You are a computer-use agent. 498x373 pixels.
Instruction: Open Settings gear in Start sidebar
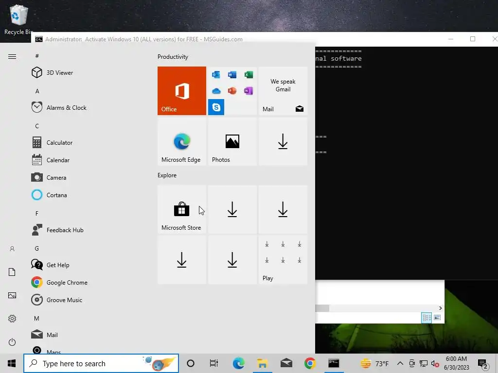point(12,319)
